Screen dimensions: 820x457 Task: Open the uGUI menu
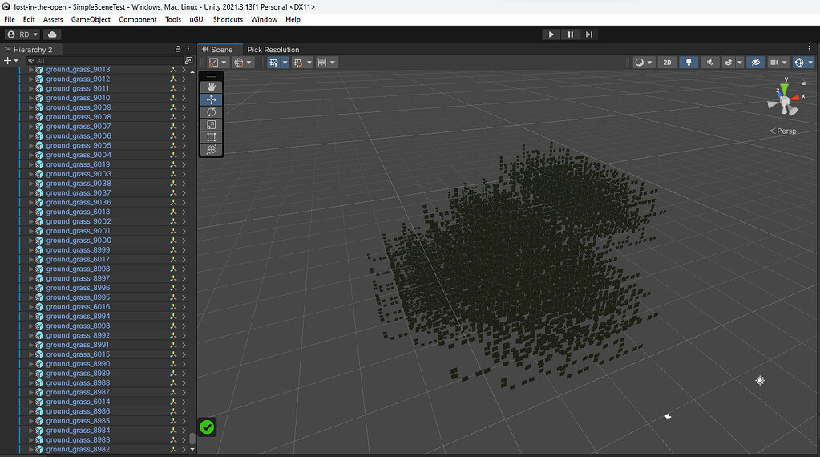pos(197,19)
